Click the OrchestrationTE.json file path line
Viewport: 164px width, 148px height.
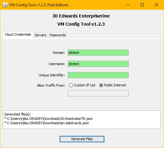click(x=49, y=119)
